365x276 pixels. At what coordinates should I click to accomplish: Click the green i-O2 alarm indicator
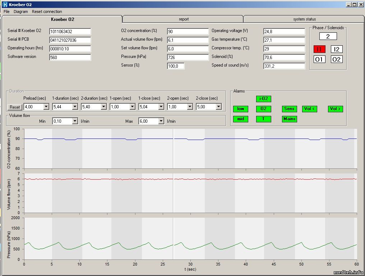pos(263,99)
